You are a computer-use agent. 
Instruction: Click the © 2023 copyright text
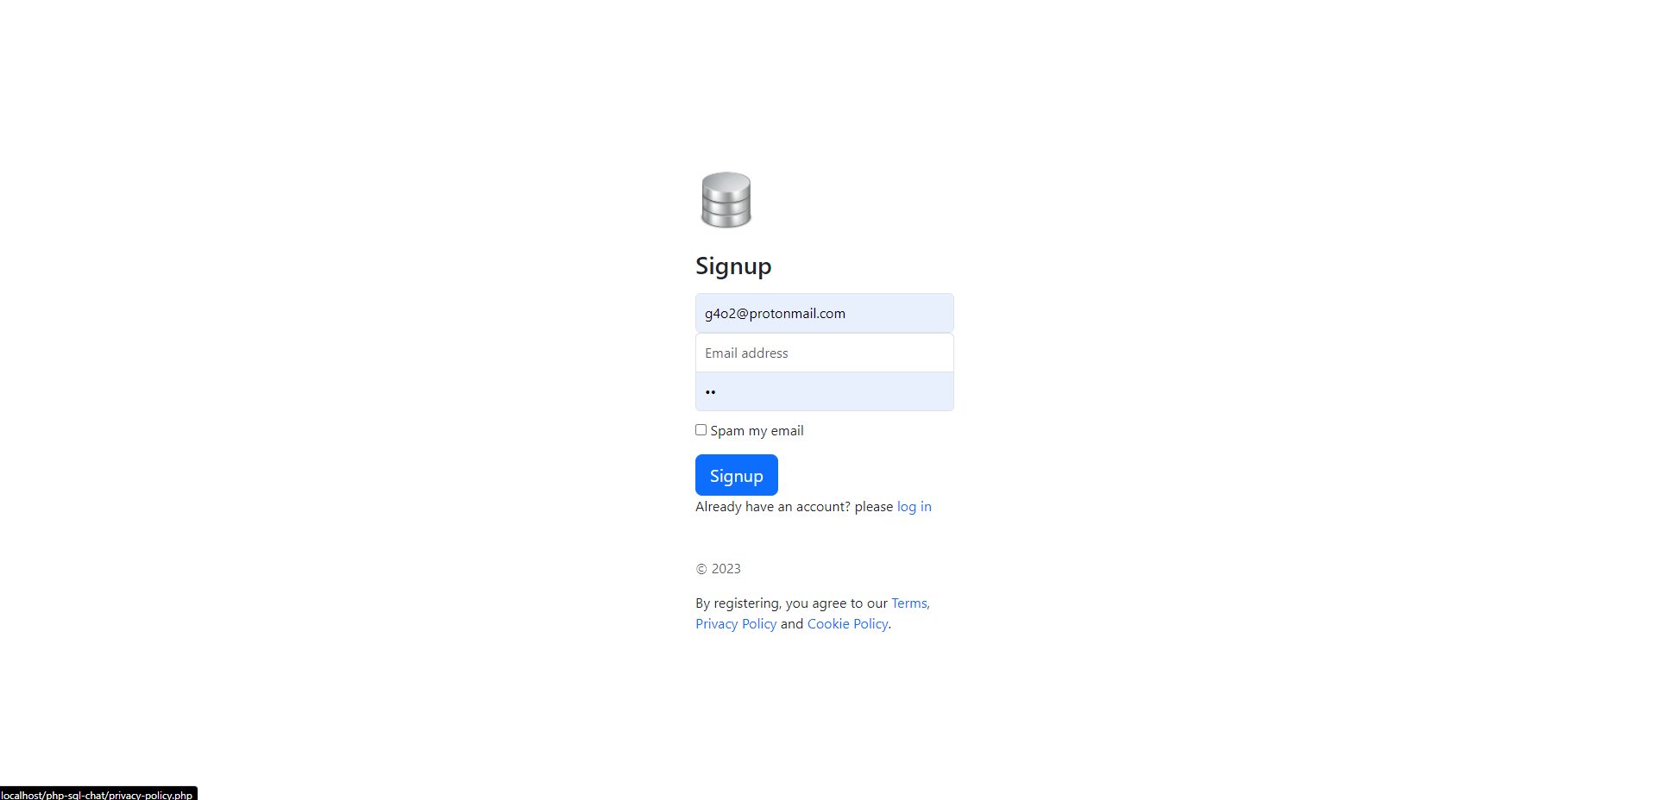tap(718, 569)
